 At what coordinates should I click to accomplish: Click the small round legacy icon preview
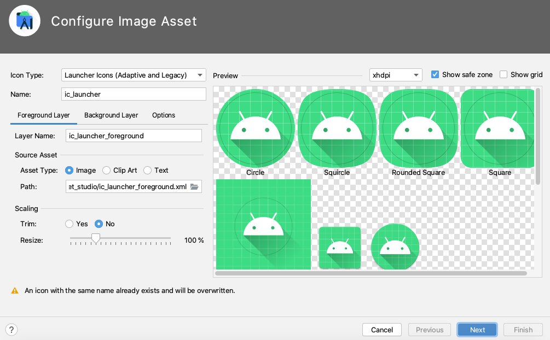point(395,247)
